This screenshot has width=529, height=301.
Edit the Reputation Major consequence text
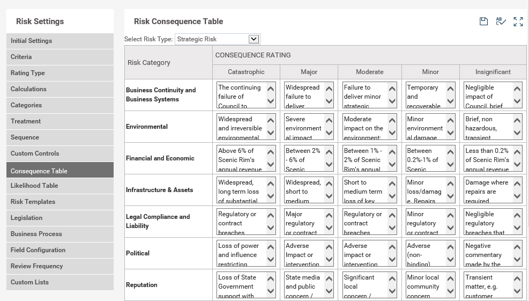(x=303, y=285)
